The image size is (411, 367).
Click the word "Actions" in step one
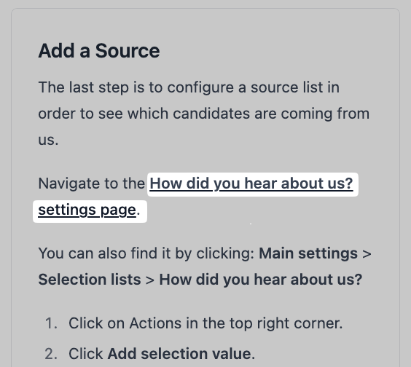(155, 323)
